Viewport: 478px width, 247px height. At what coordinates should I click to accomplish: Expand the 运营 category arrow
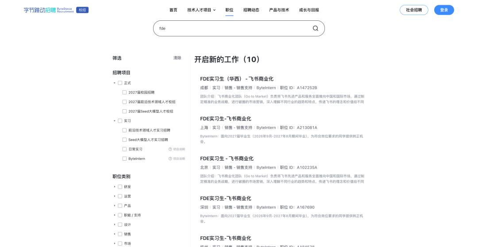tap(115, 196)
